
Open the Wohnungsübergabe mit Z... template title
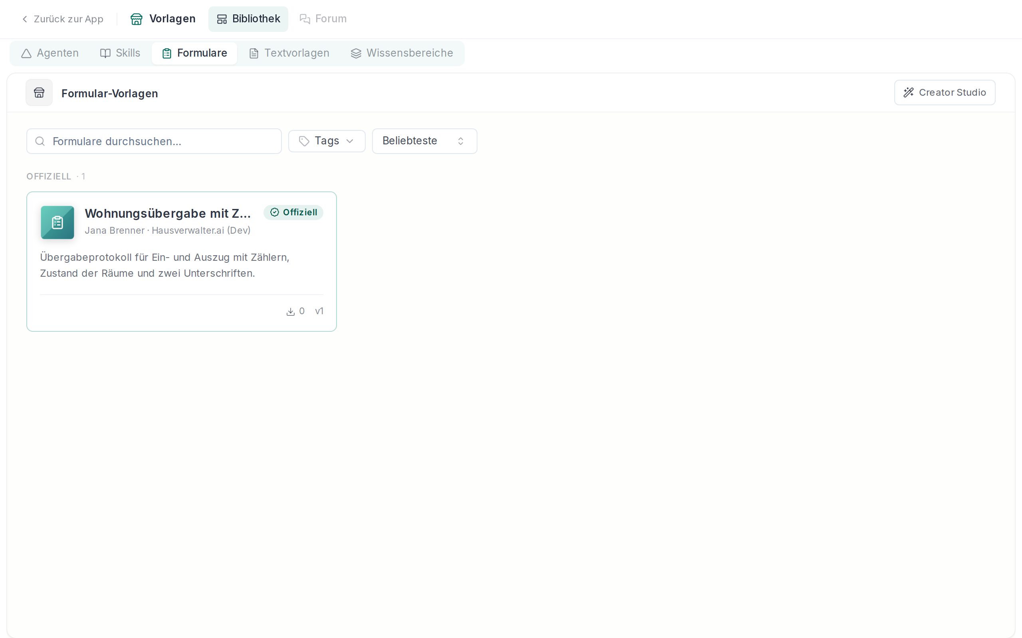coord(168,213)
